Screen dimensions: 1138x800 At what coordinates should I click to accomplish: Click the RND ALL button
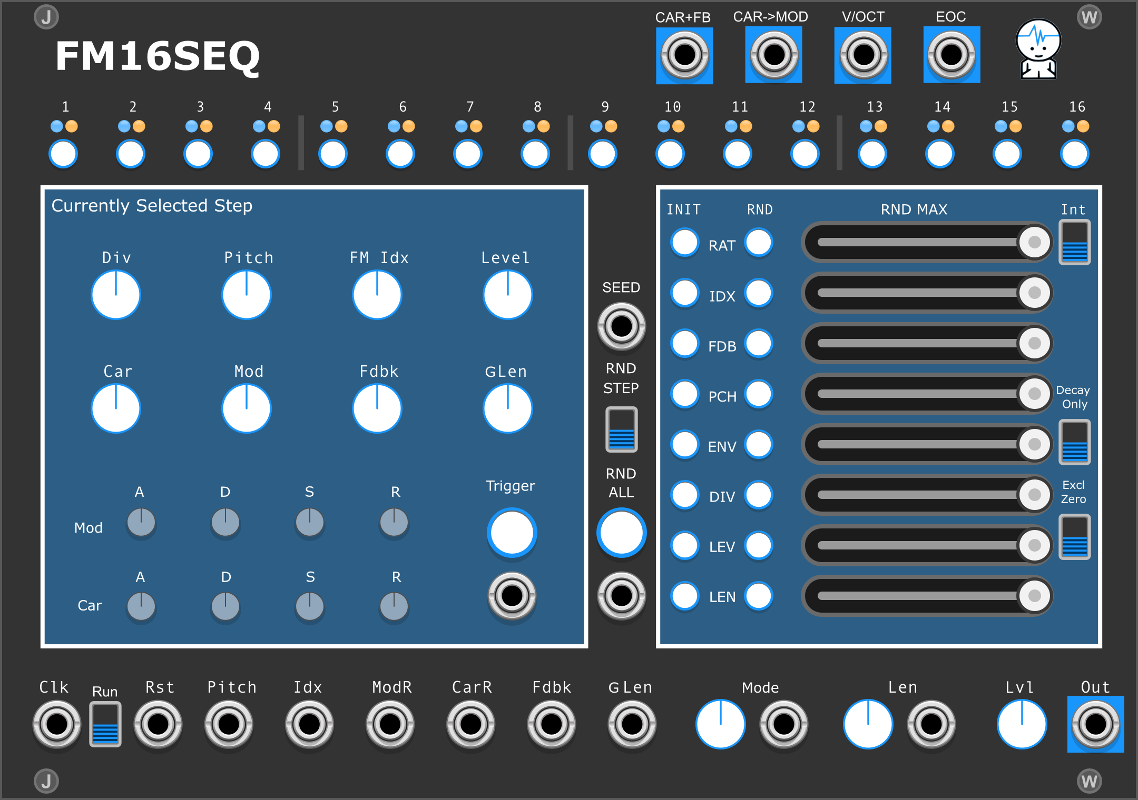coord(622,533)
